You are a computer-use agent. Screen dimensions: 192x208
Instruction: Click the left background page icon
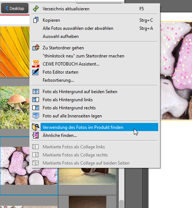(x=36, y=100)
